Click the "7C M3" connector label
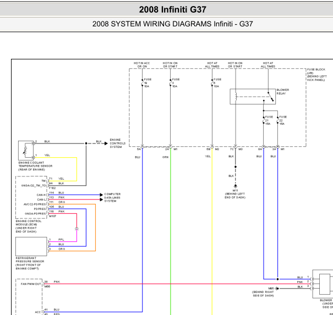The height and width of the screenshot is (315, 333). (x=236, y=149)
